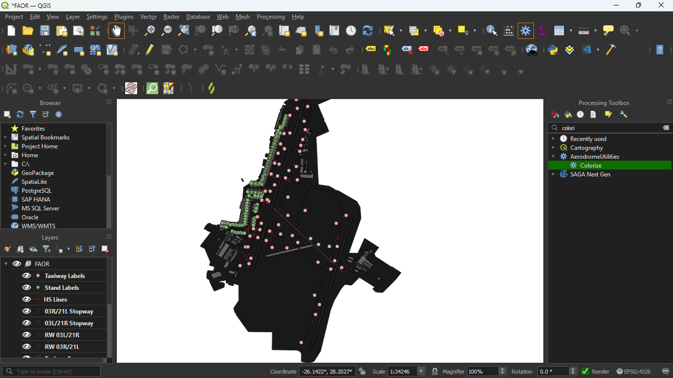Screen dimensions: 673x378
Task: Hide the Taxiway Labels layer
Action: [27, 276]
